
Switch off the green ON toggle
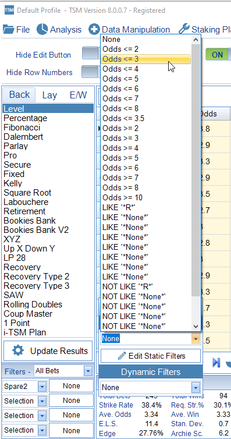(218, 54)
